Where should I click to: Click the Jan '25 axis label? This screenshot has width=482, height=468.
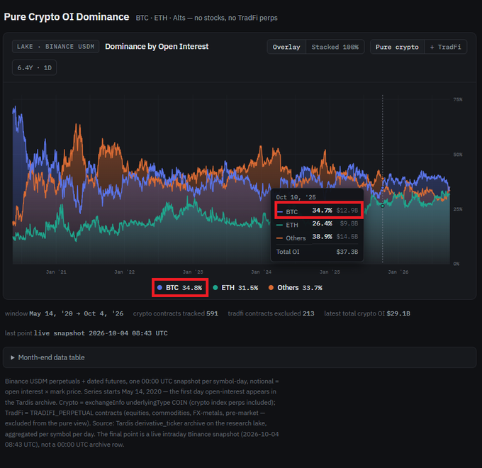330,272
